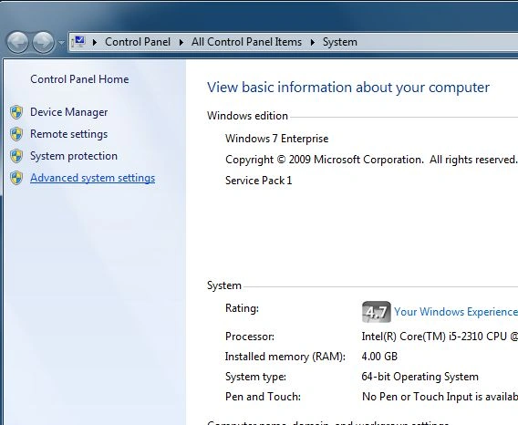518x425 pixels.
Task: Open Advanced system settings link
Action: pos(92,178)
